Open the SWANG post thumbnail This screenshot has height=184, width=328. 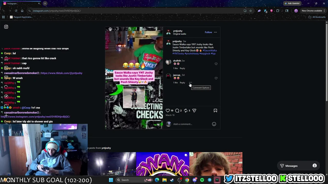tap(162, 164)
